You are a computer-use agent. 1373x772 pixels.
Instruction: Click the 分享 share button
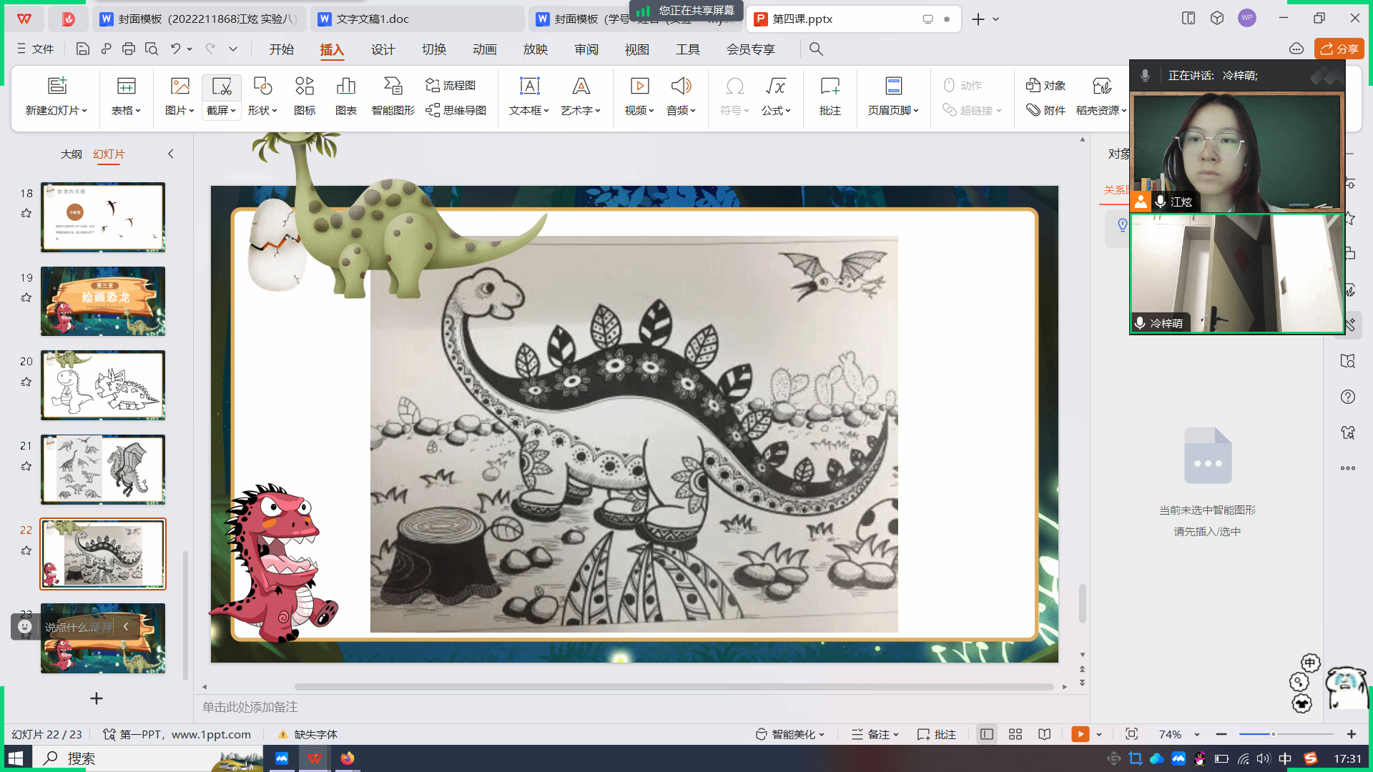pyautogui.click(x=1339, y=49)
